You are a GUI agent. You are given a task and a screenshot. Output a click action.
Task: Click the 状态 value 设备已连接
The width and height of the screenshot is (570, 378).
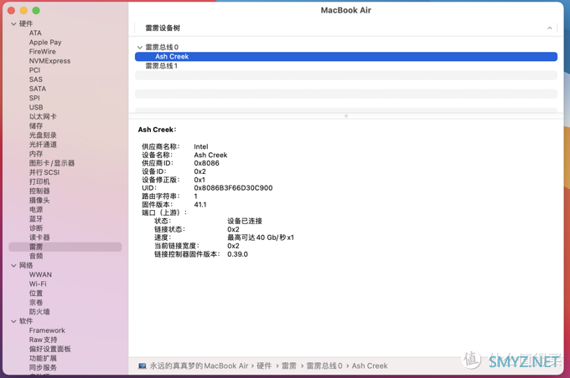tap(245, 221)
